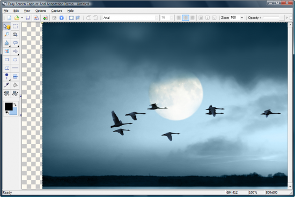Image resolution: width=295 pixels, height=197 pixels.
Task: Click the Opacity slider left decrease arrow
Action: (261, 18)
